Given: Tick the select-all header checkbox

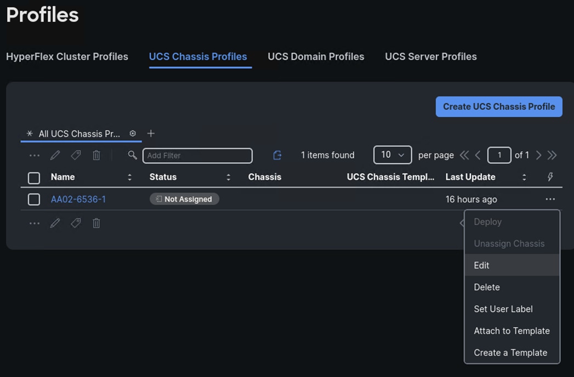Looking at the screenshot, I should pyautogui.click(x=33, y=178).
